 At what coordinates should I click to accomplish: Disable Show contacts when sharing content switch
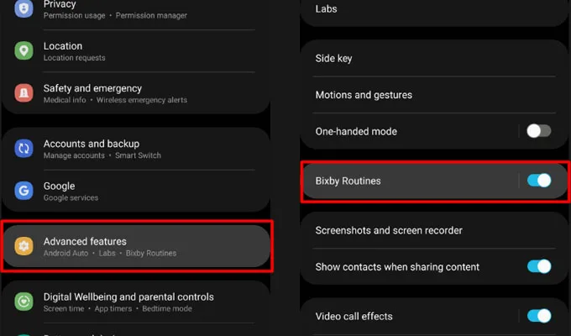tap(539, 266)
